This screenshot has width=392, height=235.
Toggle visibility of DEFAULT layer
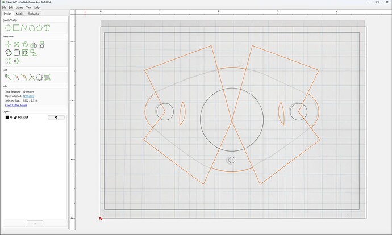[11, 117]
